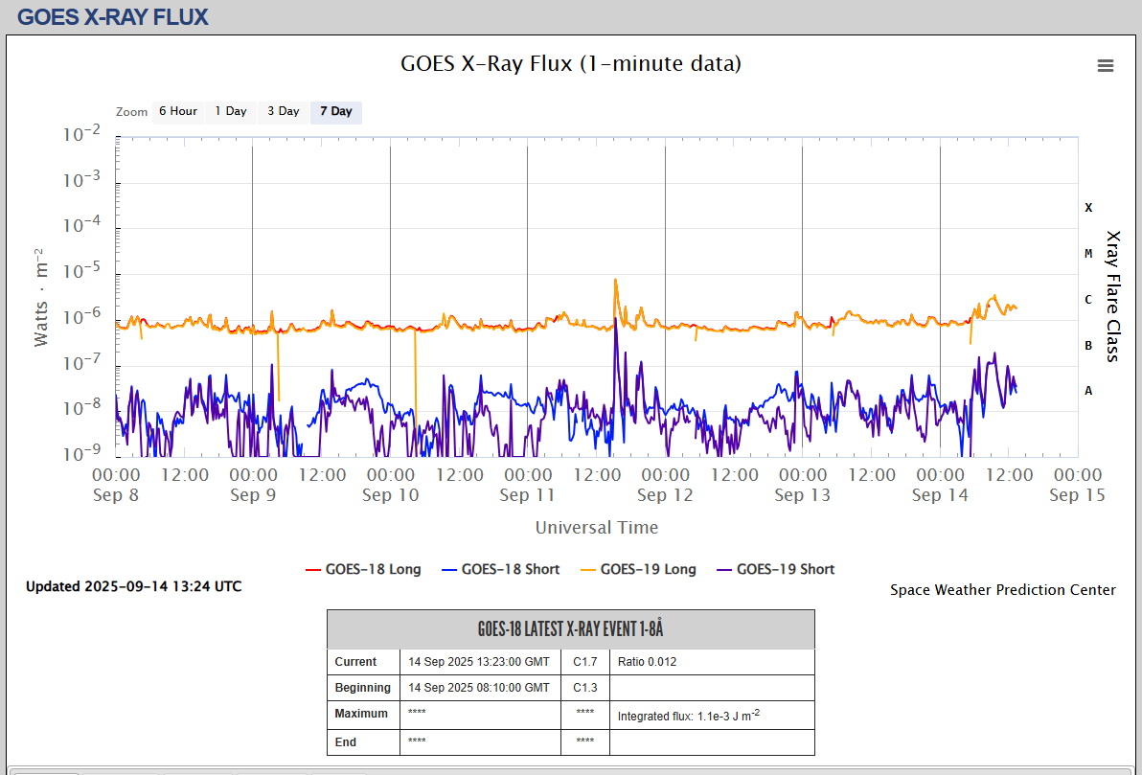Screen dimensions: 1142x775
Task: Open the chart hamburger menu
Action: [1106, 65]
